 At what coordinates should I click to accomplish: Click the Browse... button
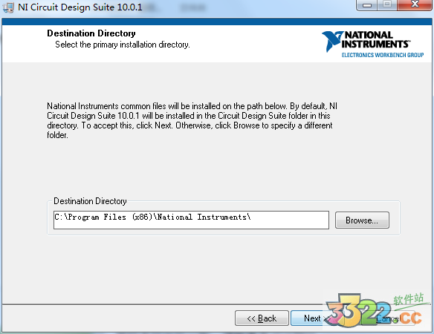(362, 220)
